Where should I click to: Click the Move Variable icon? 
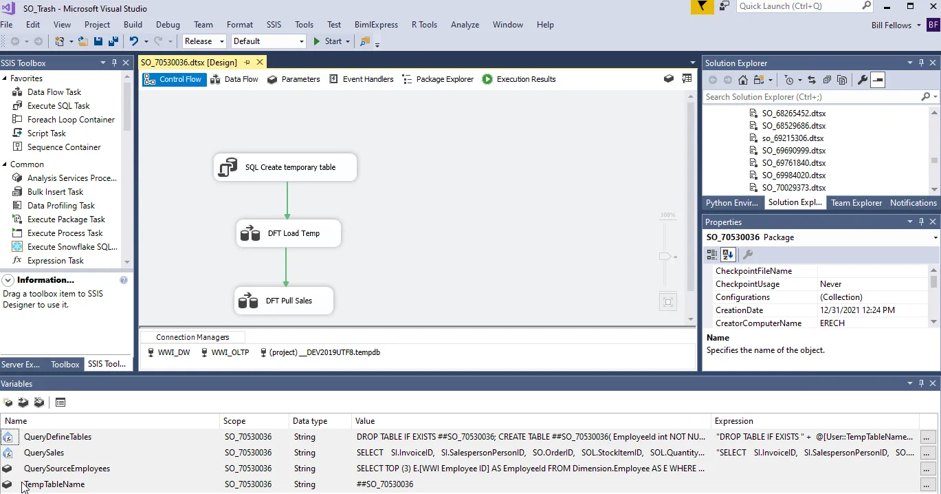tap(23, 402)
